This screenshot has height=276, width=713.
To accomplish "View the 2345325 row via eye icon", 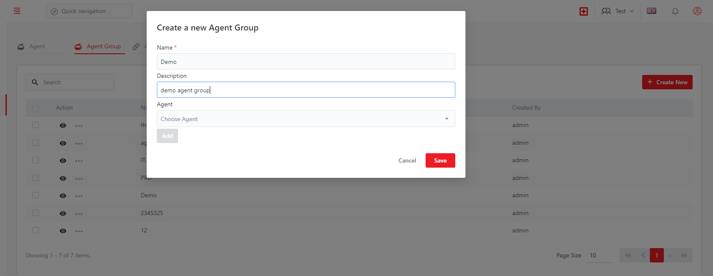I will [63, 214].
